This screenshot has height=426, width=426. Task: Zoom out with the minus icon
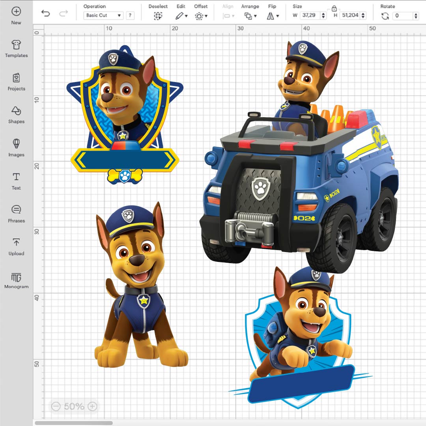coord(56,406)
